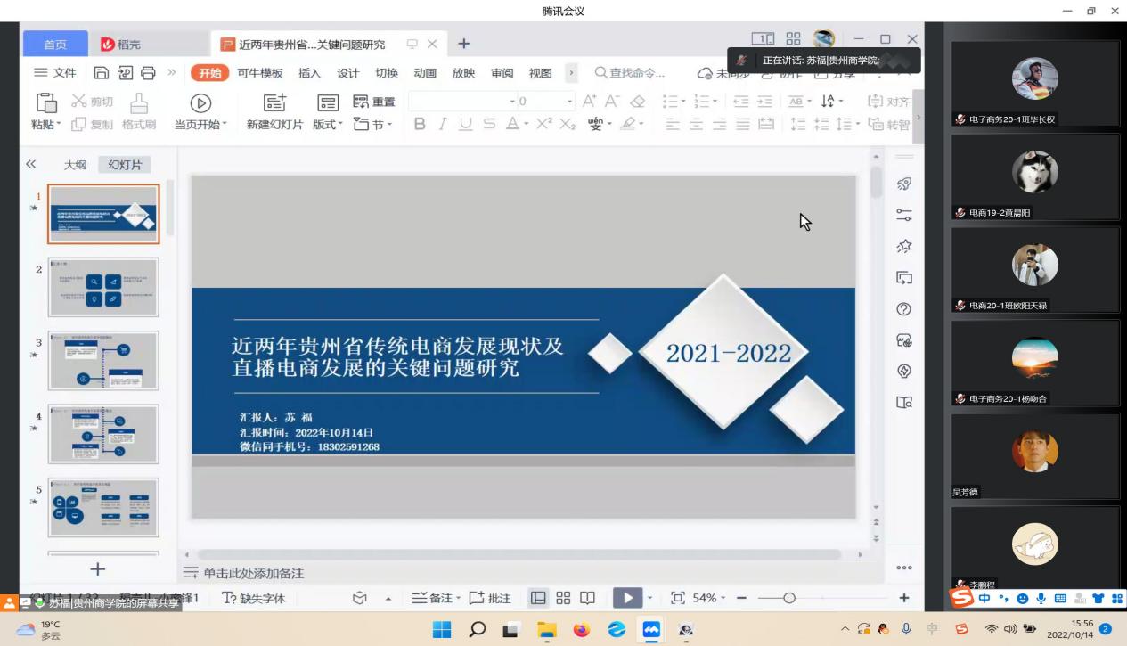Click the rocket icon in right sidebar
1127x646 pixels.
click(x=903, y=184)
